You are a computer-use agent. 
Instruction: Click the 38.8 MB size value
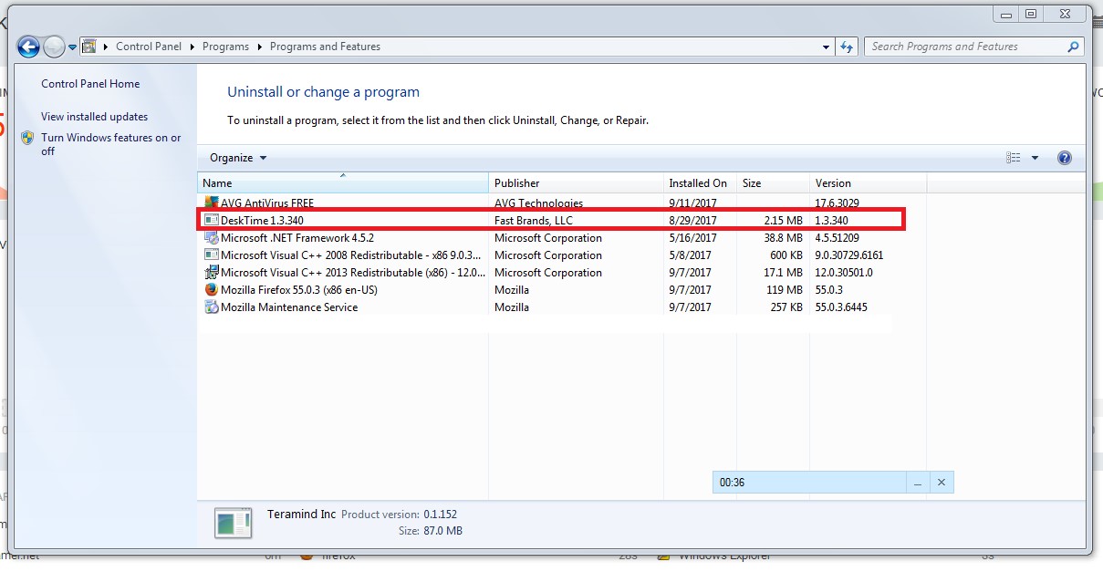point(783,238)
